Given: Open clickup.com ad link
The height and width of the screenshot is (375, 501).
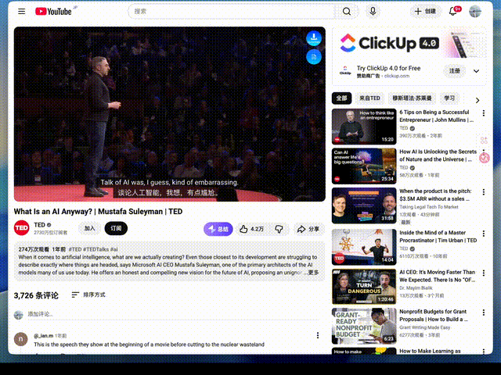Looking at the screenshot, I should click(x=397, y=76).
